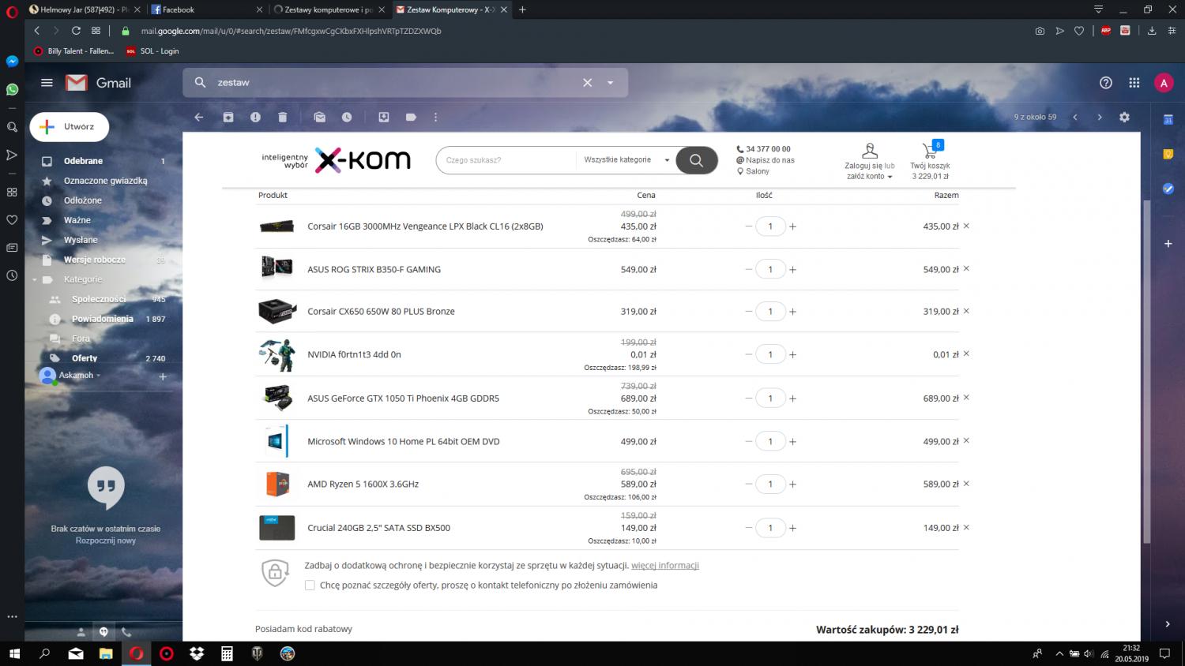Click the x-kom search magnifier button
Image resolution: width=1185 pixels, height=666 pixels.
(696, 160)
